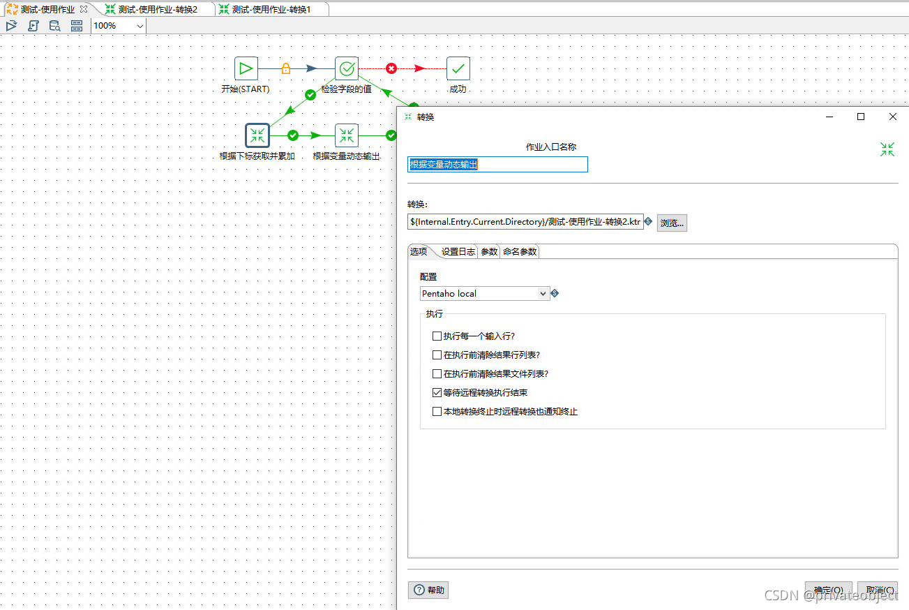909x610 pixels.
Task: Click the 浏览... button
Action: click(673, 223)
